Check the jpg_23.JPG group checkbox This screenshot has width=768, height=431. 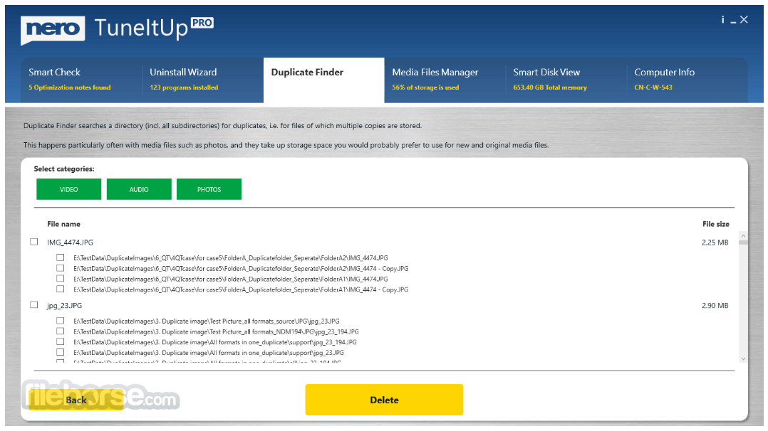coord(33,305)
